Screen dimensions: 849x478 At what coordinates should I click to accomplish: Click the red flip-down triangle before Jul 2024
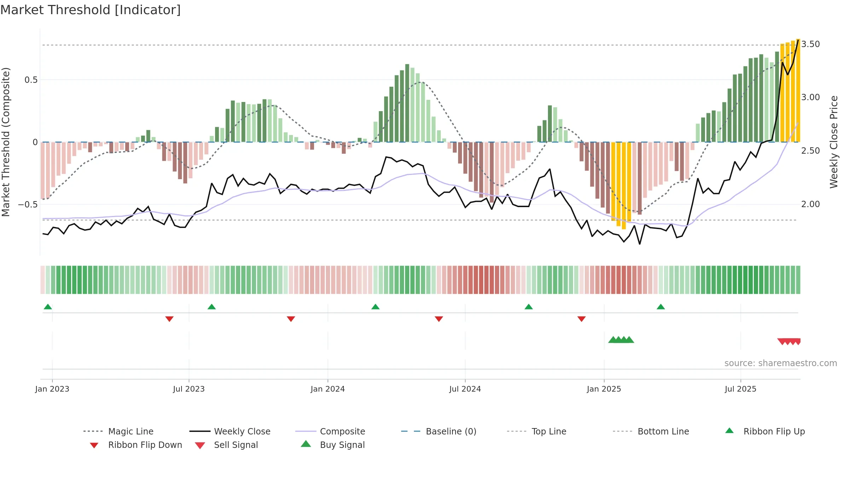pos(439,319)
